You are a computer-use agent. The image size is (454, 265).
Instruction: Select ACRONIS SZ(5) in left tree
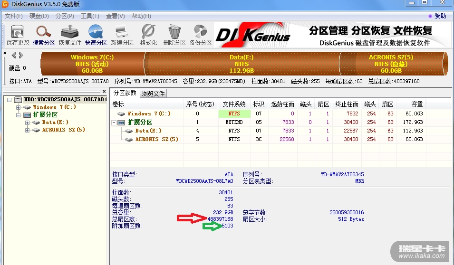point(63,130)
